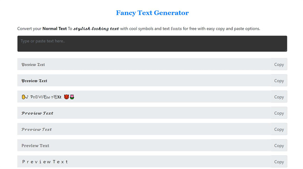
Task: Copy the bold script Preview Text
Action: coord(279,113)
